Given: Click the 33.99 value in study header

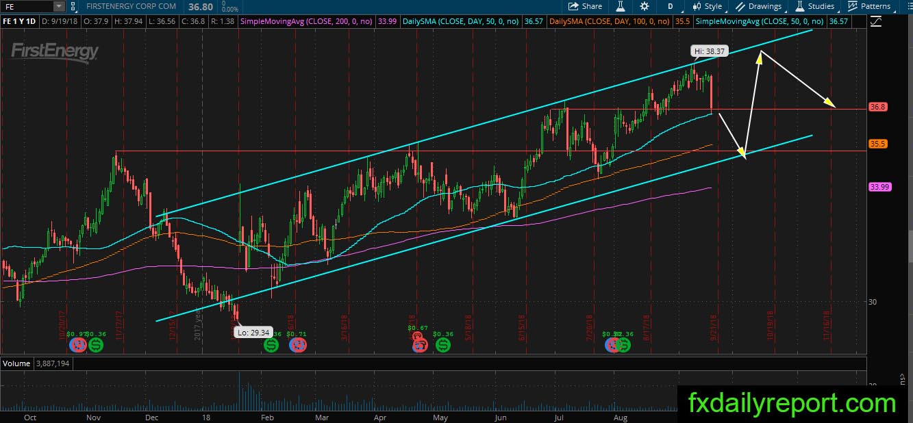Looking at the screenshot, I should 388,22.
